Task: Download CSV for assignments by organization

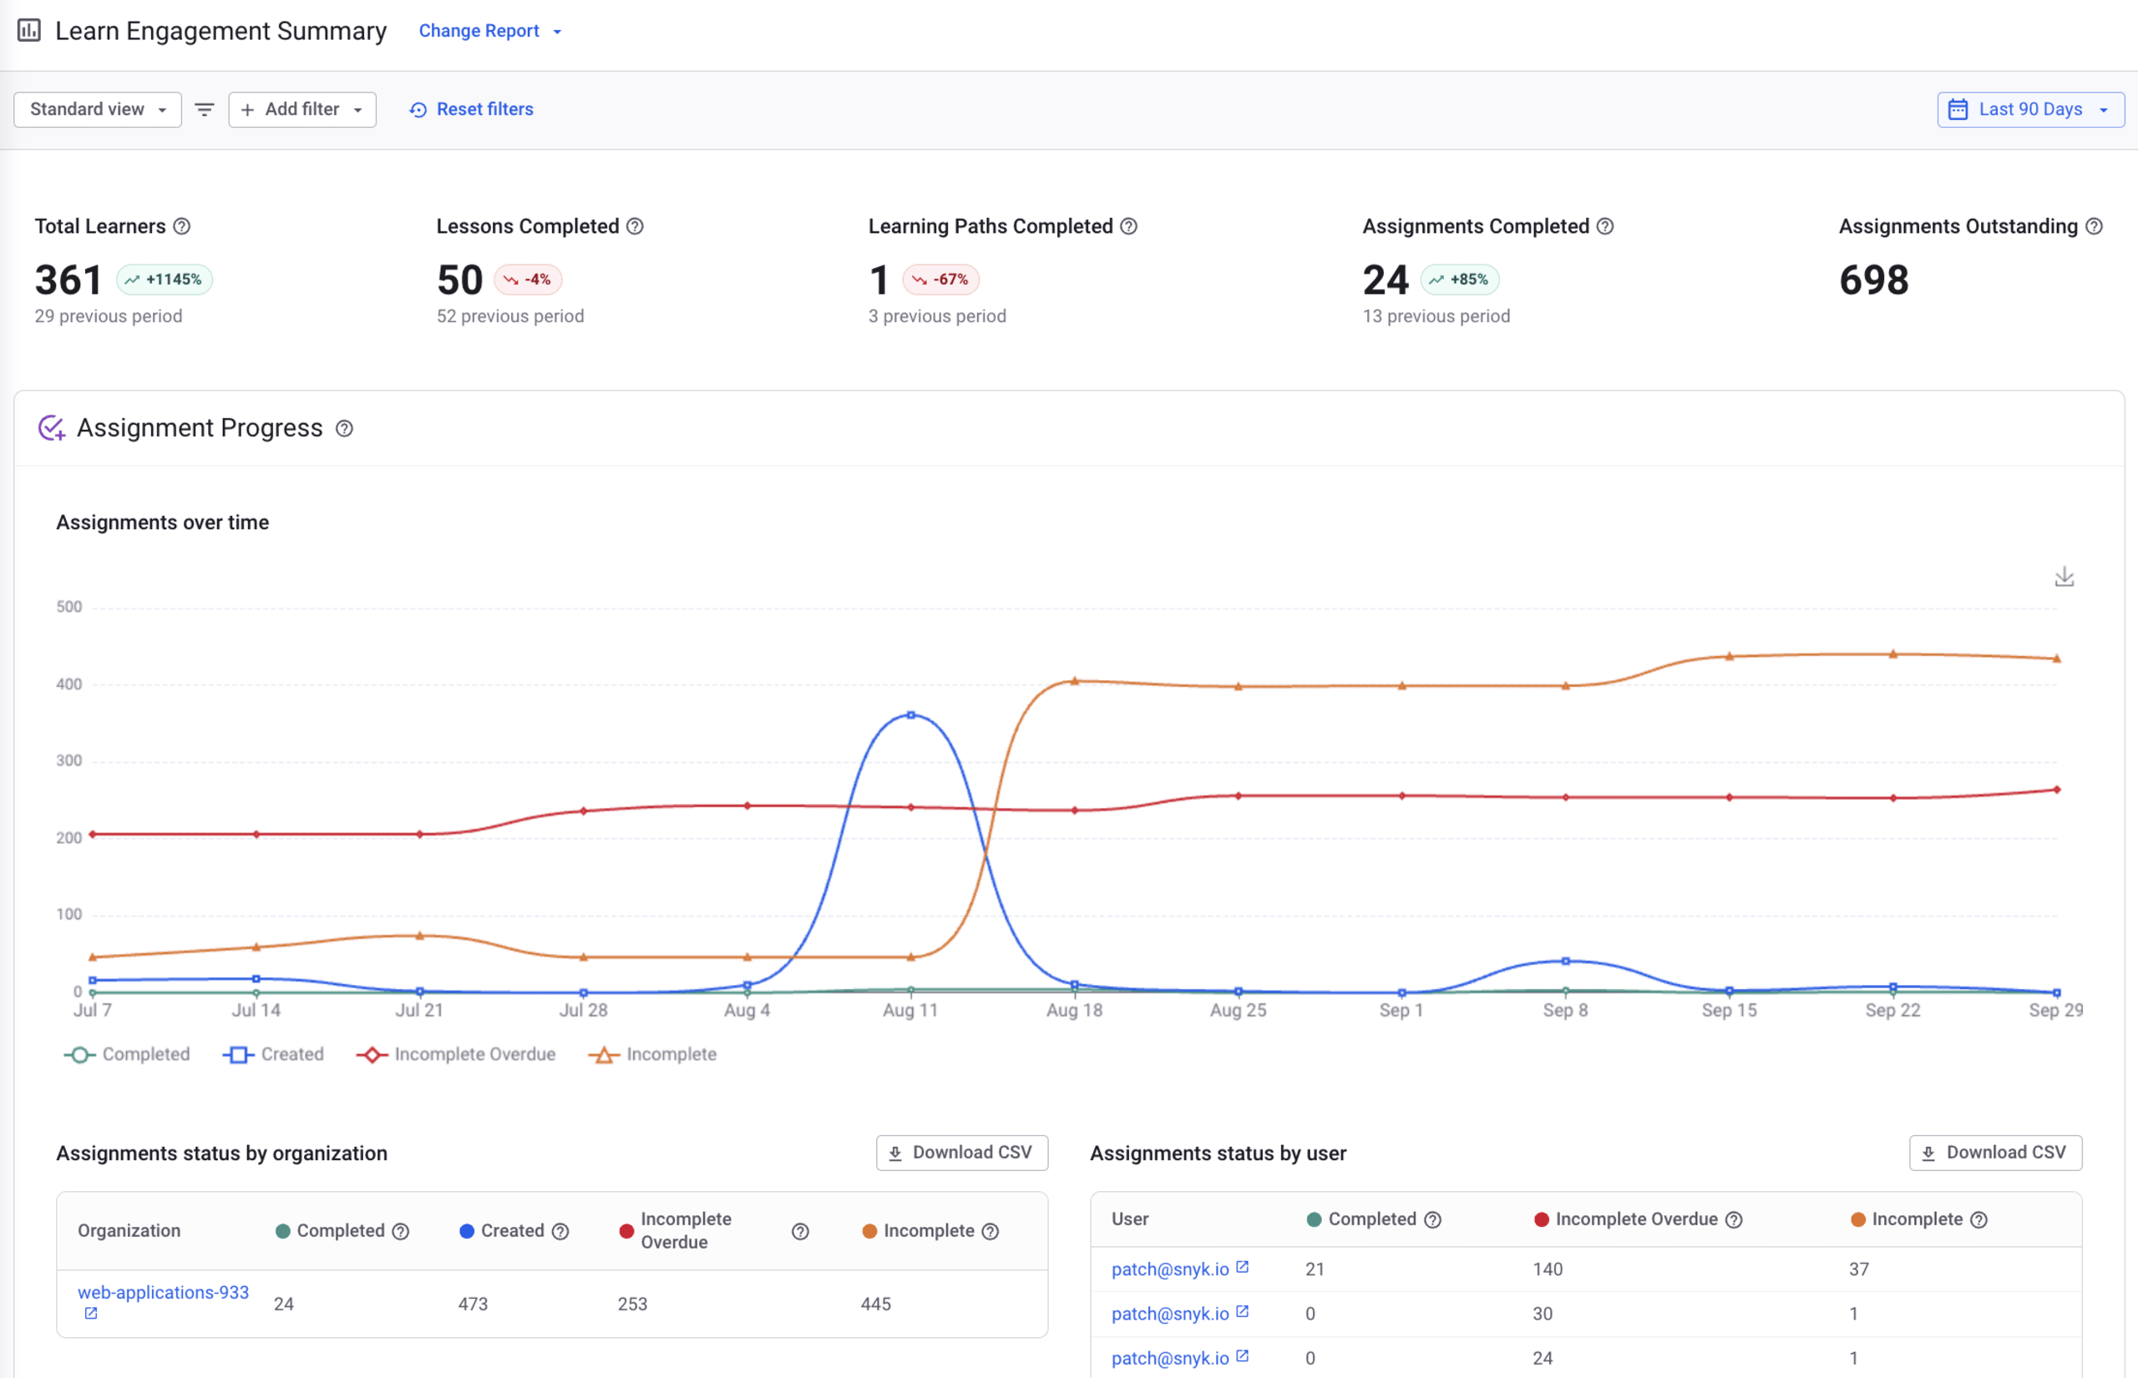Action: click(x=961, y=1153)
